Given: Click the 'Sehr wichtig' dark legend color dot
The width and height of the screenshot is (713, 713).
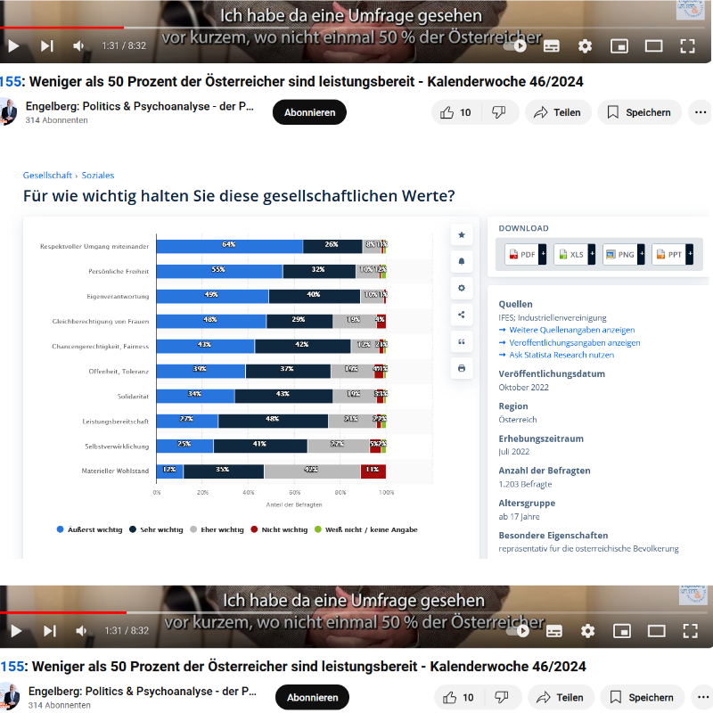Looking at the screenshot, I should pos(133,529).
